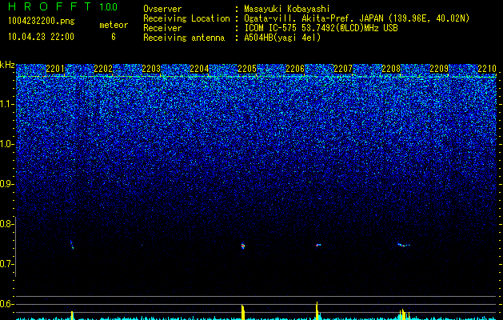
Task: Click the receiver text ICOM IC-575
Action: point(272,28)
